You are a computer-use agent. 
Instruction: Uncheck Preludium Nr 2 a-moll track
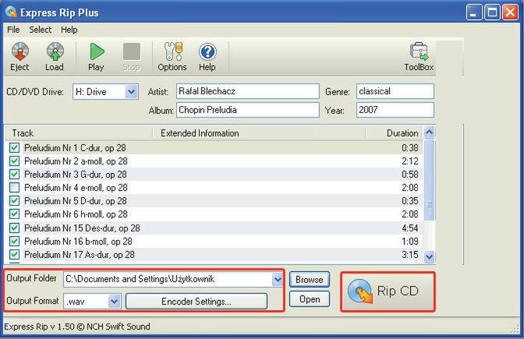14,161
